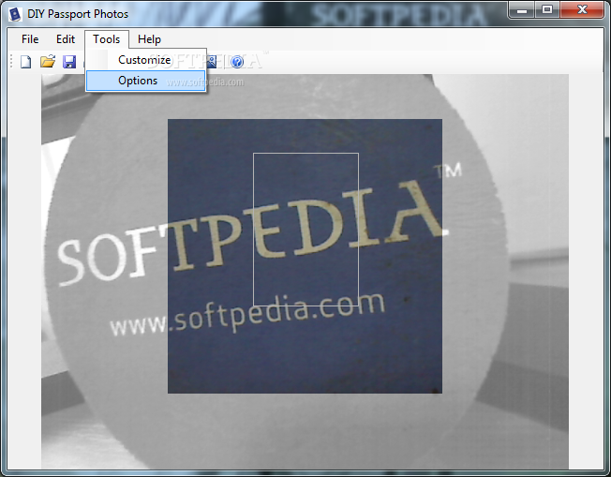The image size is (611, 477).
Task: Click the blue Help question mark icon
Action: (237, 62)
